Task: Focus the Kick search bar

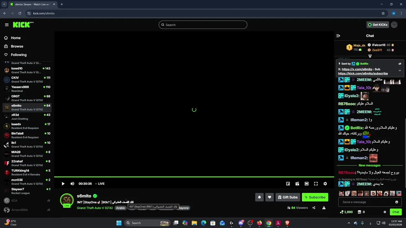Action: coord(203,25)
